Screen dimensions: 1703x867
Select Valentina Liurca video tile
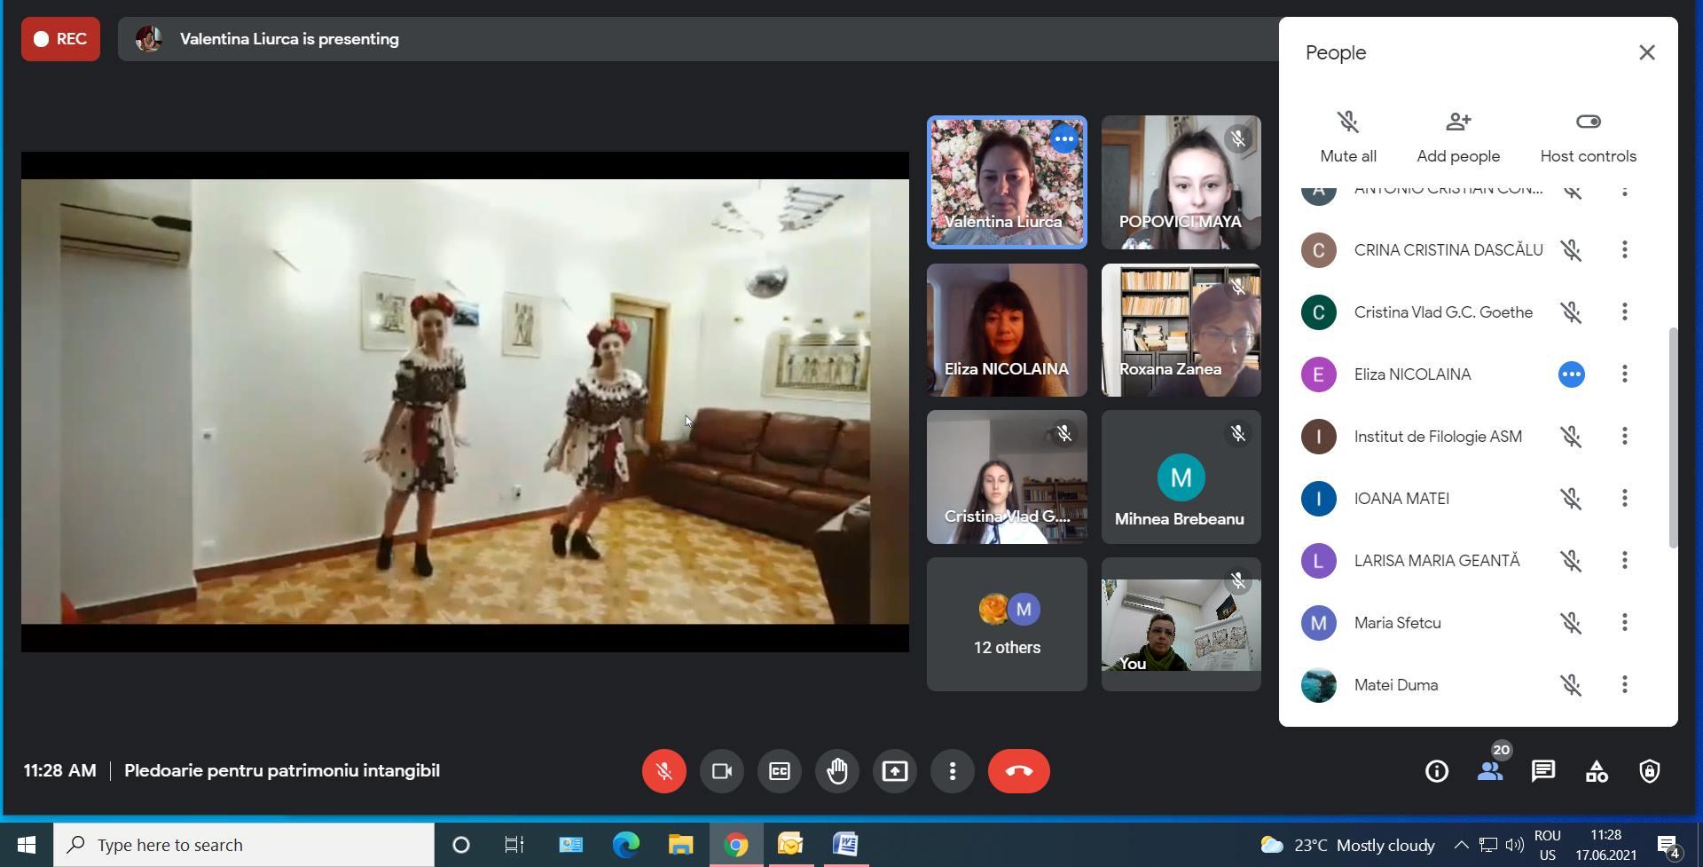(x=1007, y=182)
